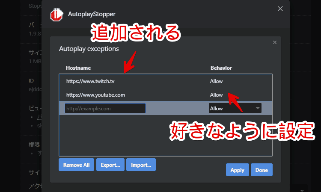Image resolution: width=321 pixels, height=192 pixels.
Task: Click the AutoplayStopper title text
Action: (x=92, y=14)
